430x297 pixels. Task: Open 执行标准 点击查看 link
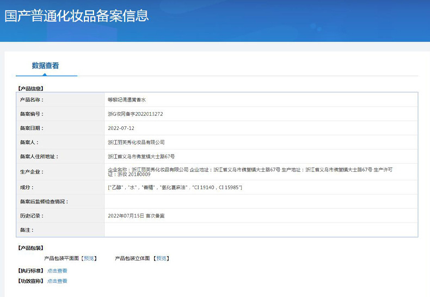[57, 271]
